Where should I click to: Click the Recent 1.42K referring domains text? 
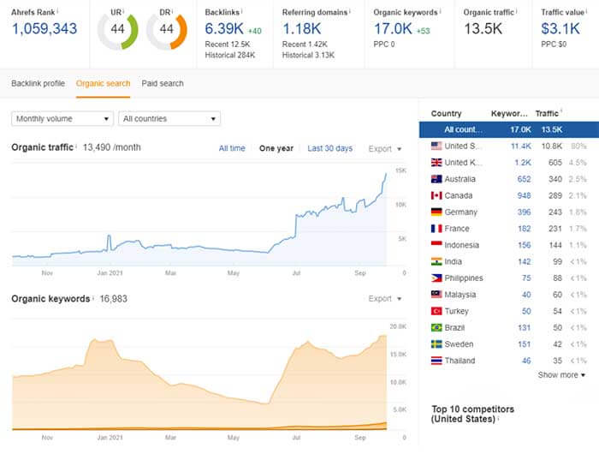coord(305,45)
